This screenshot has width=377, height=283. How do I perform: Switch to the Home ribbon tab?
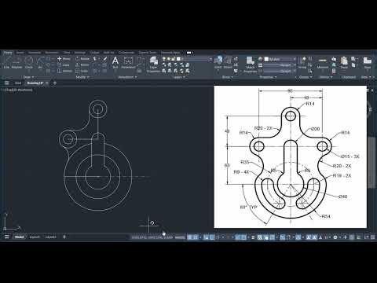[x=8, y=53]
